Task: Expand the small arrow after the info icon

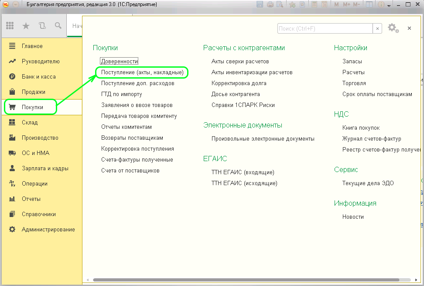Action: coord(389,5)
